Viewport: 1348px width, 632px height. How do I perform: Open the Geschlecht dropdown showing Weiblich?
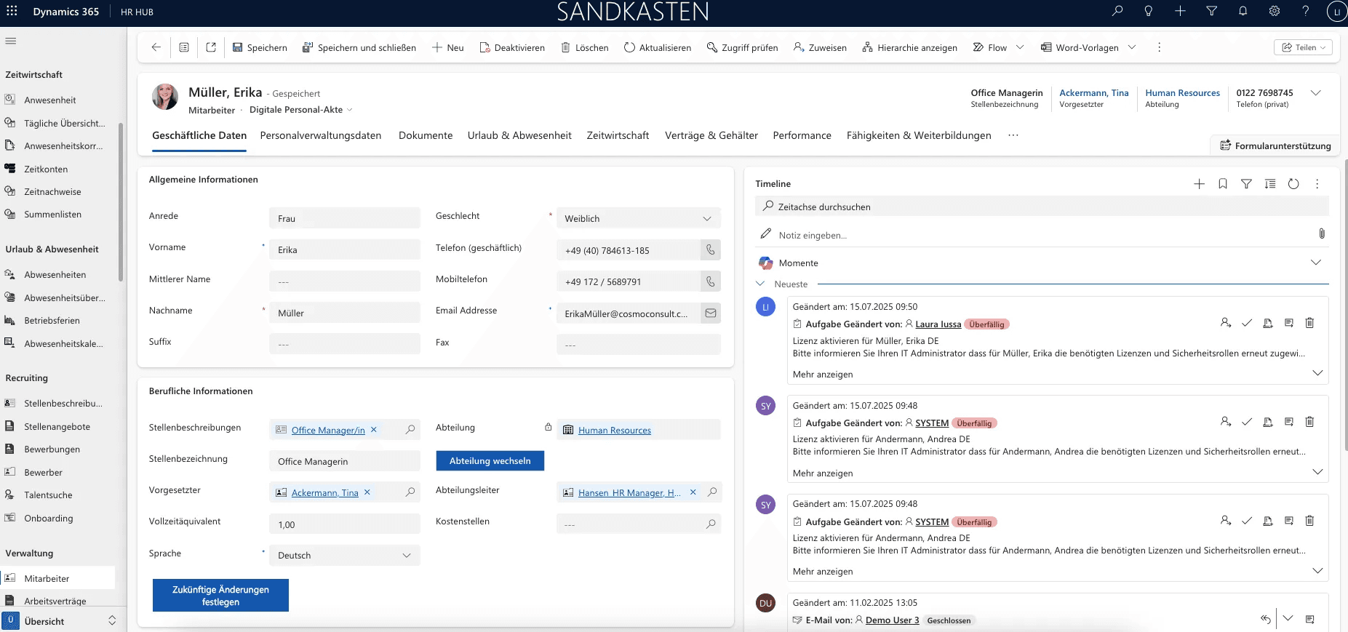pos(639,218)
